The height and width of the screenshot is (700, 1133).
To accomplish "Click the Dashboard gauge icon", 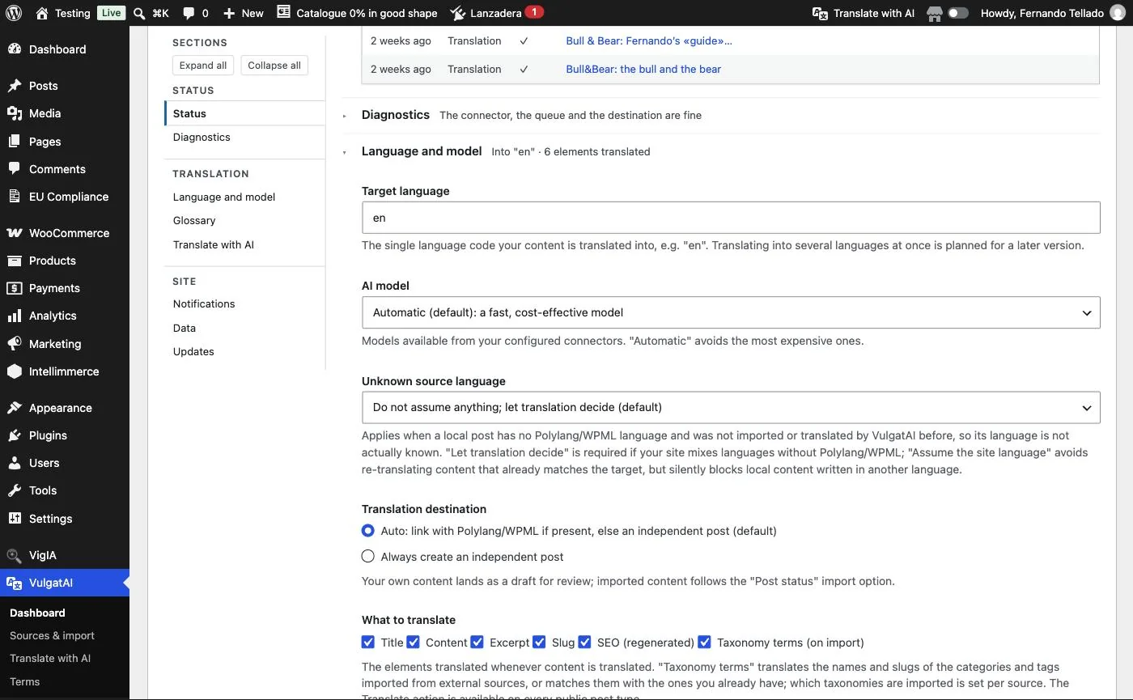I will click(15, 49).
